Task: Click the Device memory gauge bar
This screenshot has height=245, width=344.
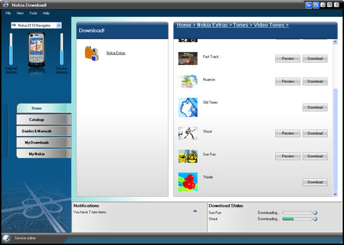Action: click(x=62, y=49)
